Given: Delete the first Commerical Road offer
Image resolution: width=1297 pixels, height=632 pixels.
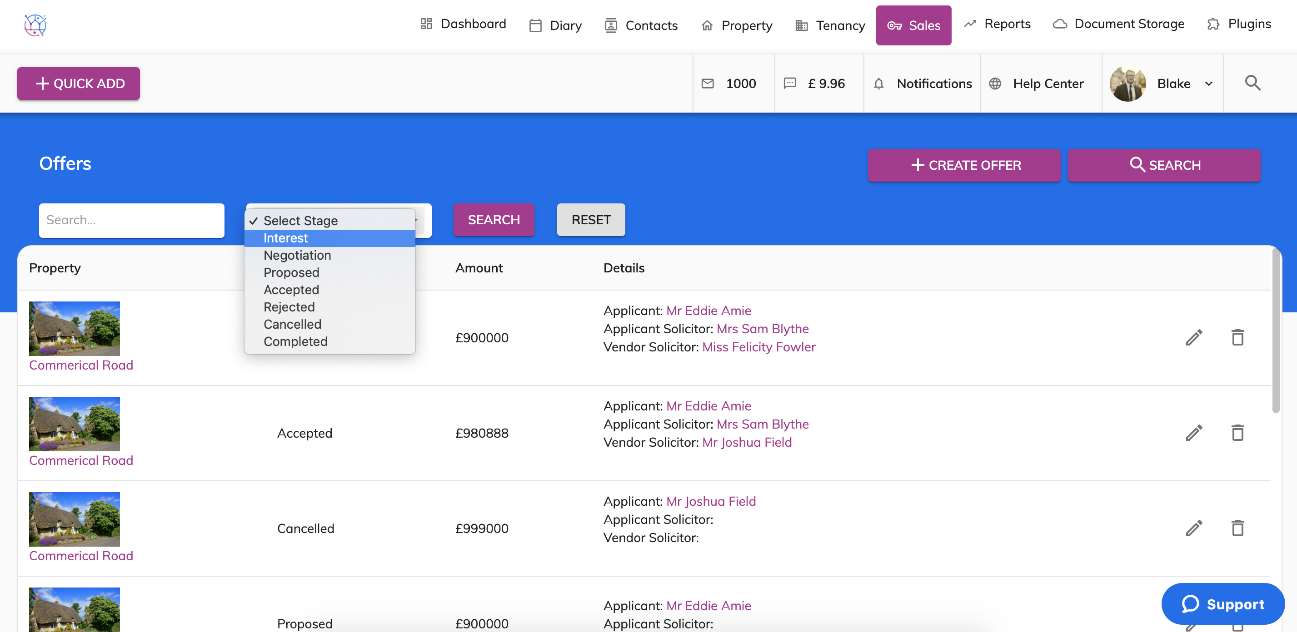Looking at the screenshot, I should point(1237,338).
